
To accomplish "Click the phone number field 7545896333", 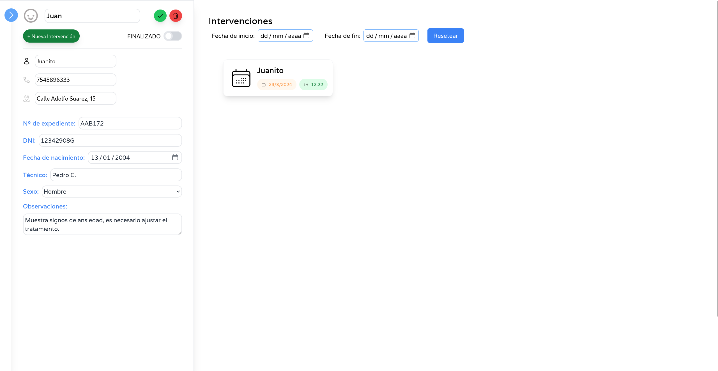I will click(x=75, y=80).
